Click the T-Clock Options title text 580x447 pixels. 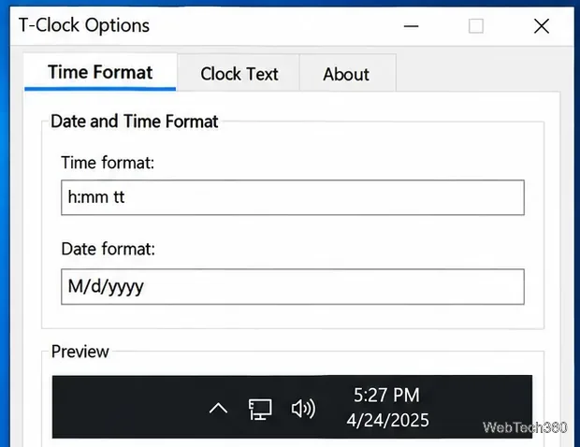coord(84,25)
